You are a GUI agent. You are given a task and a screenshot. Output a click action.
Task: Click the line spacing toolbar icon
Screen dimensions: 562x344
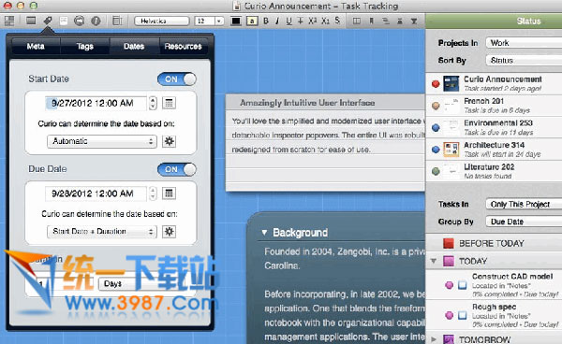coord(400,21)
